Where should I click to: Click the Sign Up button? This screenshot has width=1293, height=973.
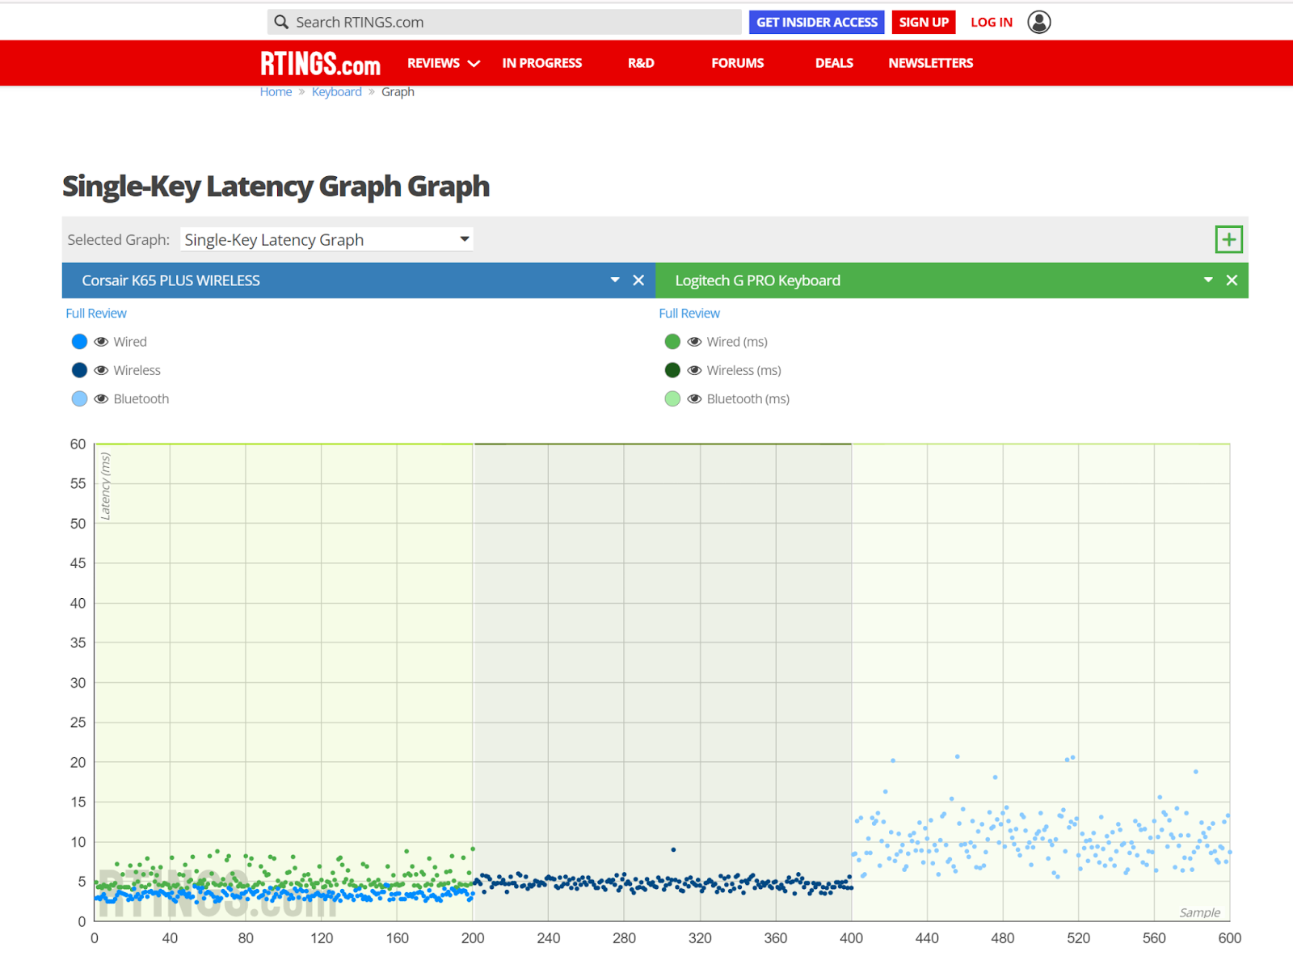(x=924, y=22)
